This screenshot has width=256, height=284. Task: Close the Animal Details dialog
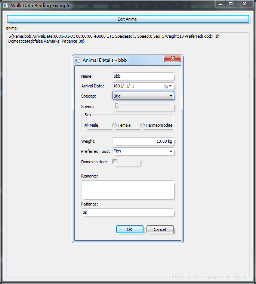[x=173, y=58]
